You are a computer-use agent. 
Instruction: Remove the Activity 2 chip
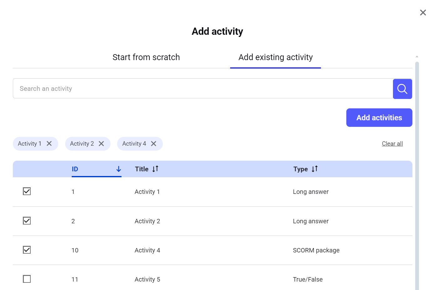[x=101, y=143]
